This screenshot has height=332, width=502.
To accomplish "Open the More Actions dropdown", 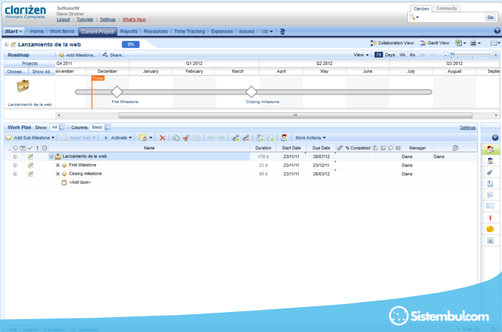I will (311, 137).
